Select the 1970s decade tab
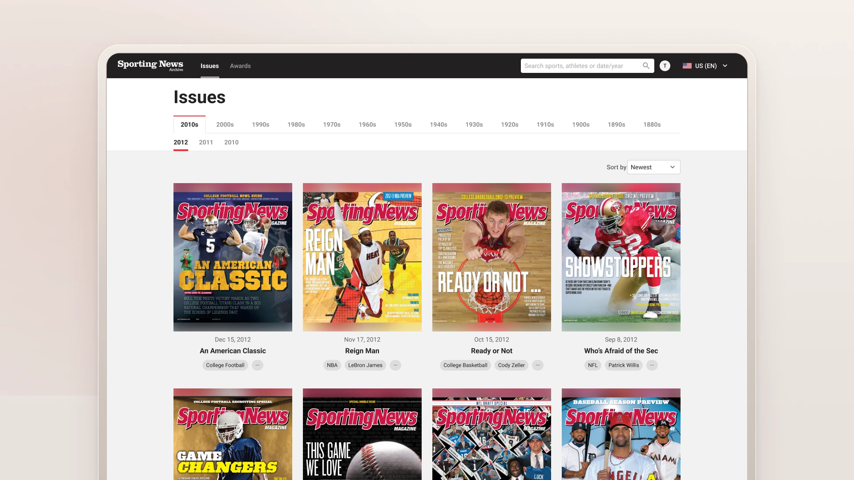Image resolution: width=854 pixels, height=480 pixels. pyautogui.click(x=332, y=124)
